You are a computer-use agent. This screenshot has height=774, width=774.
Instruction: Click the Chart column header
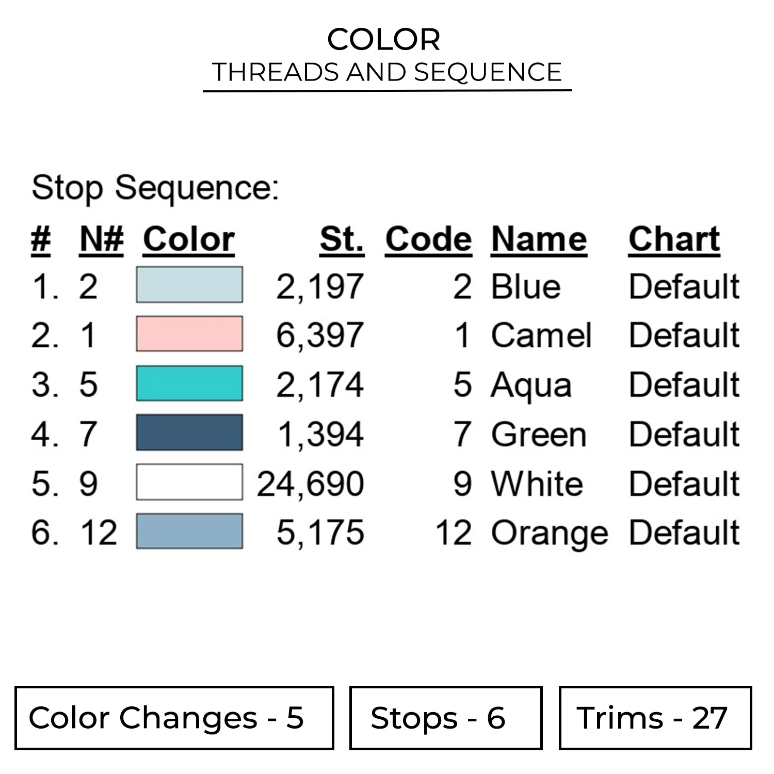(674, 239)
